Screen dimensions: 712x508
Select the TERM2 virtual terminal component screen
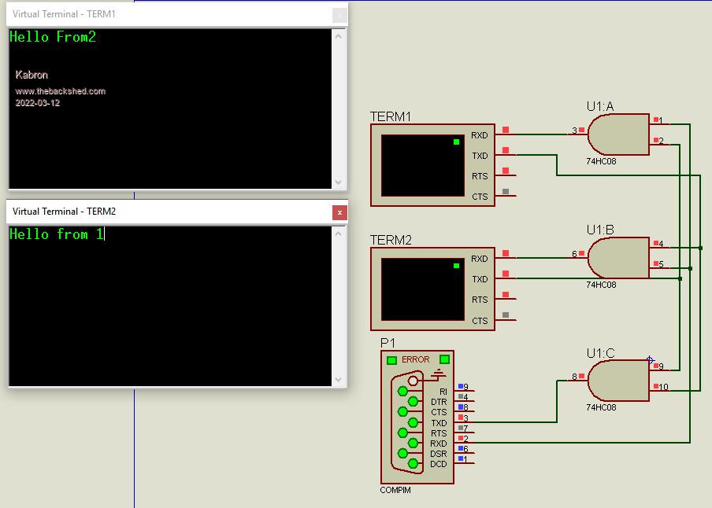[x=422, y=288]
